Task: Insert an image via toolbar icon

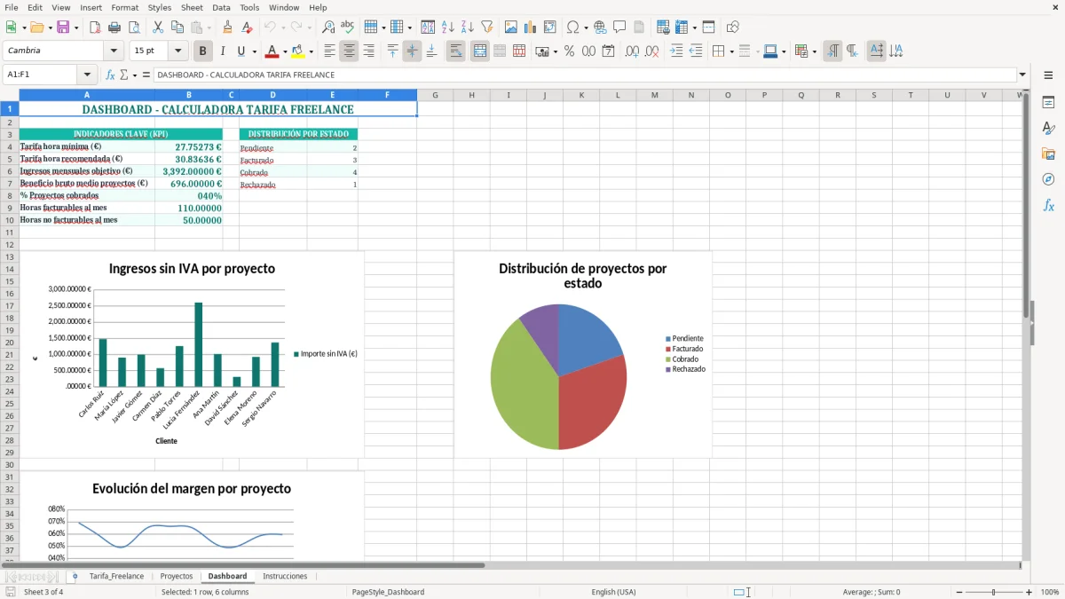Action: click(x=511, y=28)
